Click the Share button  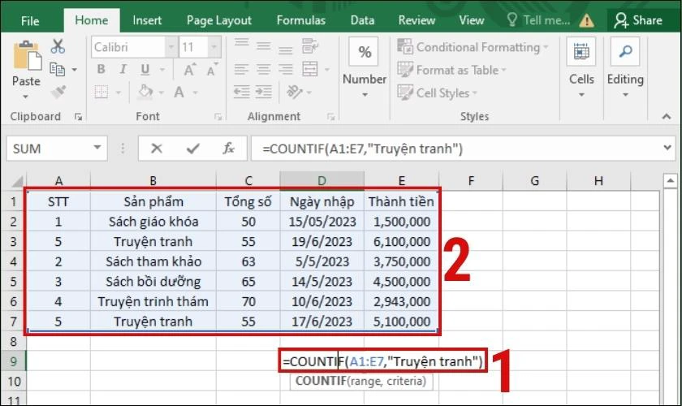638,20
